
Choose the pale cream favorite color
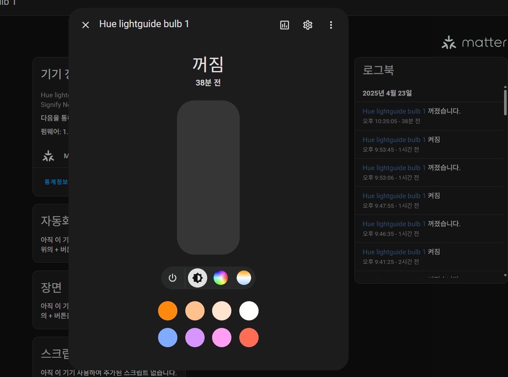click(222, 311)
